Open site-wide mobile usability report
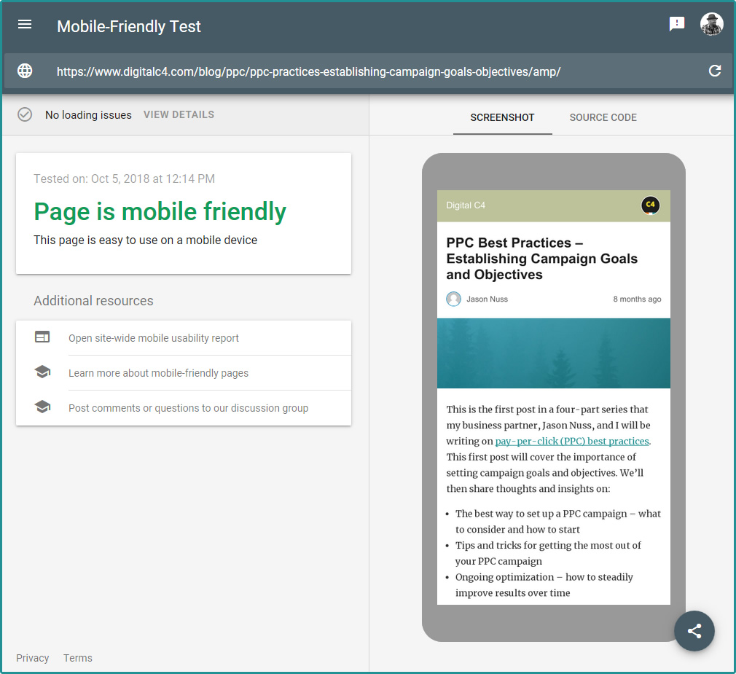 tap(154, 338)
